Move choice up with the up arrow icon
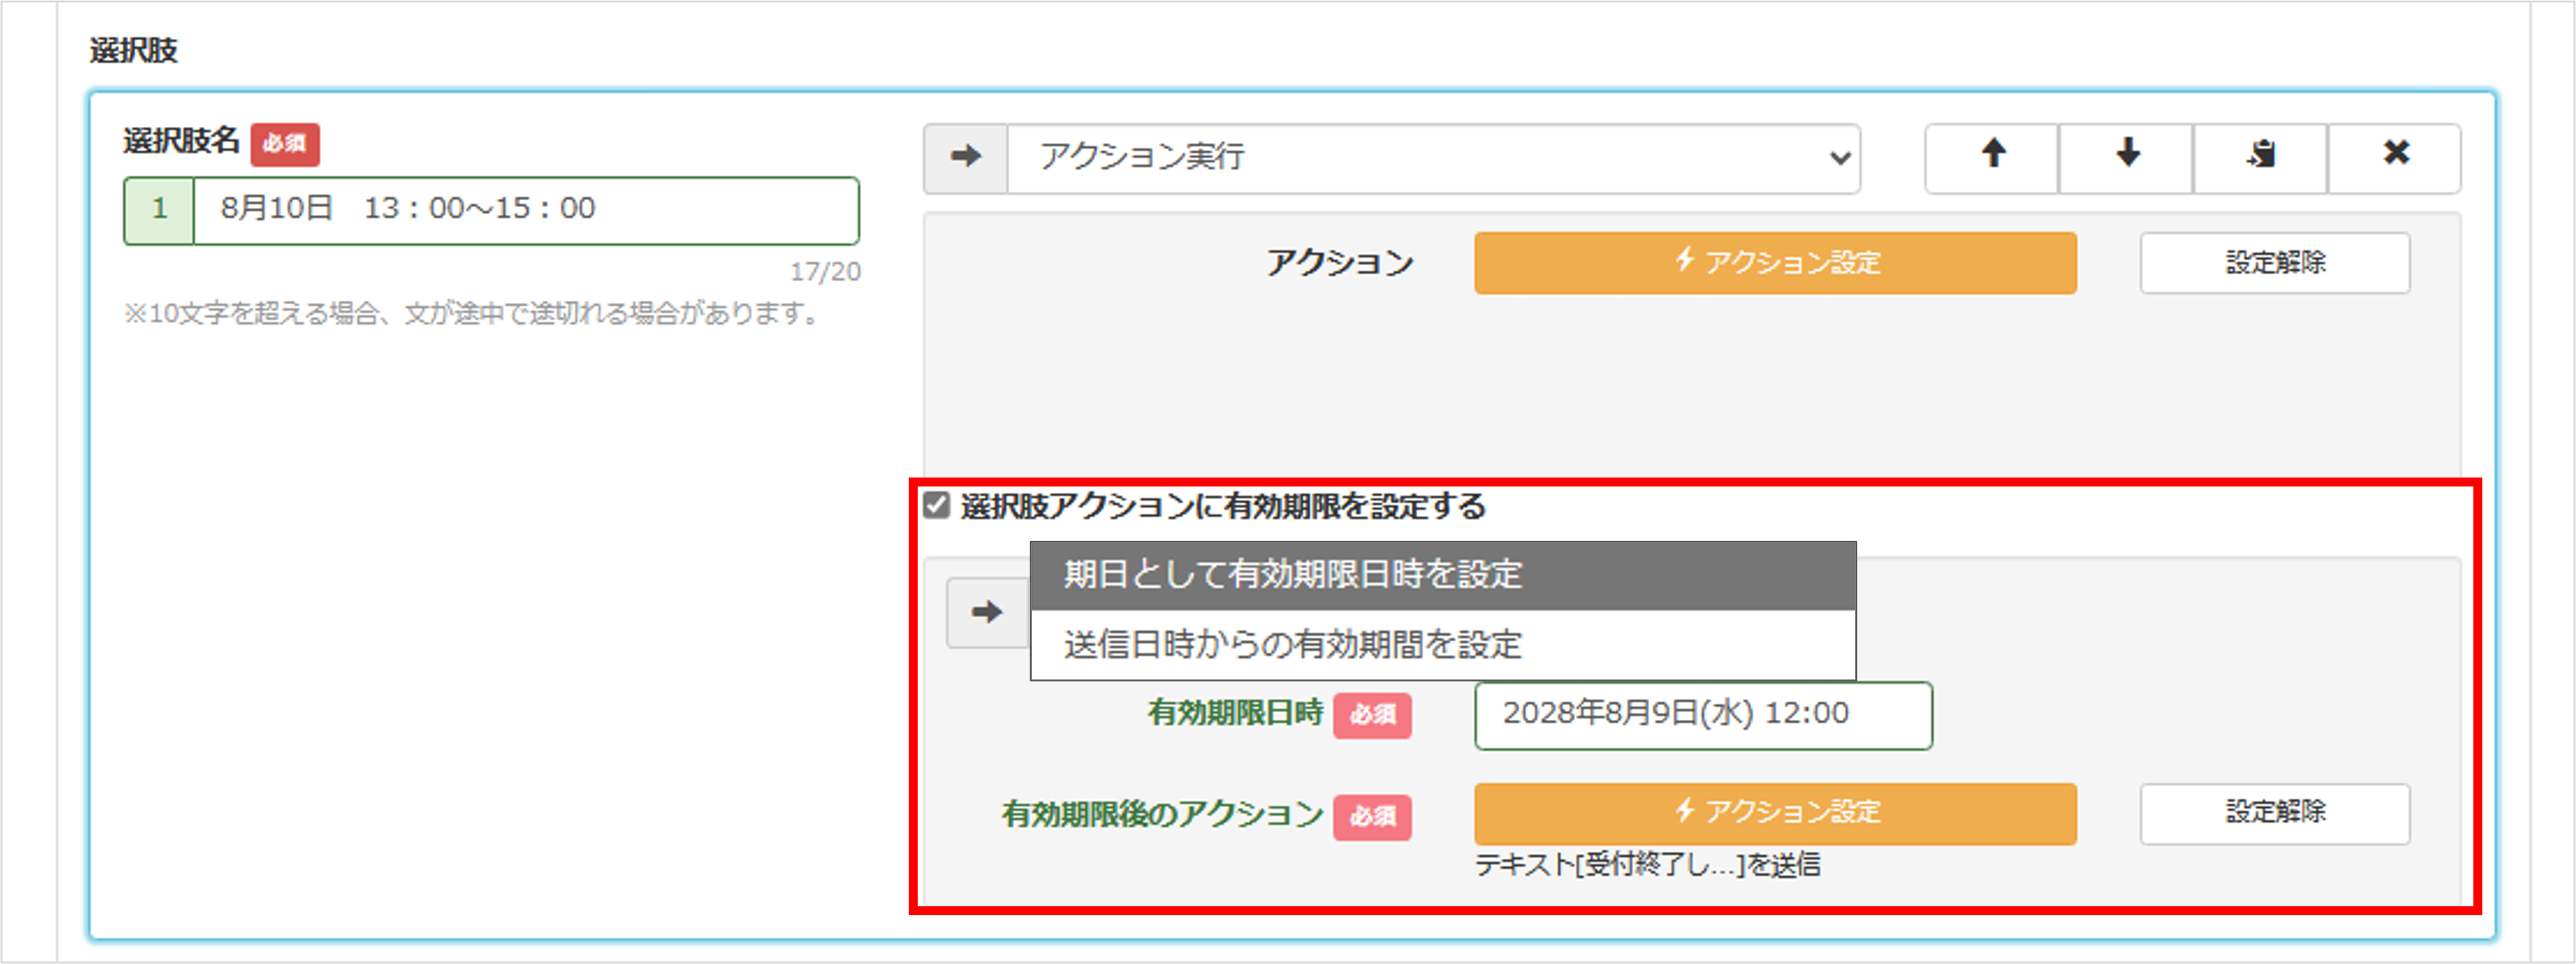The width and height of the screenshot is (2576, 964). click(x=1992, y=157)
